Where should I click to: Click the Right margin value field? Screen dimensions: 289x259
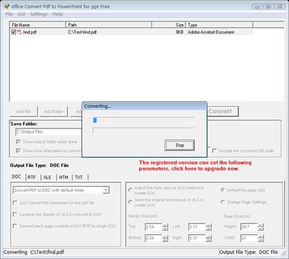point(197,238)
